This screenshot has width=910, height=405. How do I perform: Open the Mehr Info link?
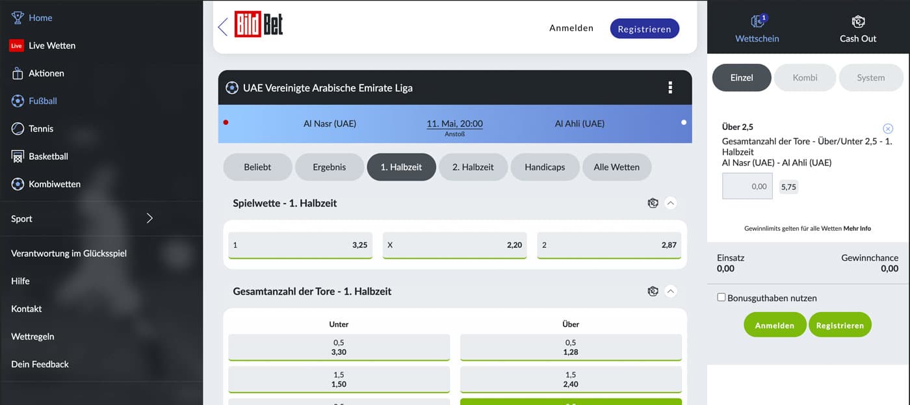click(857, 229)
